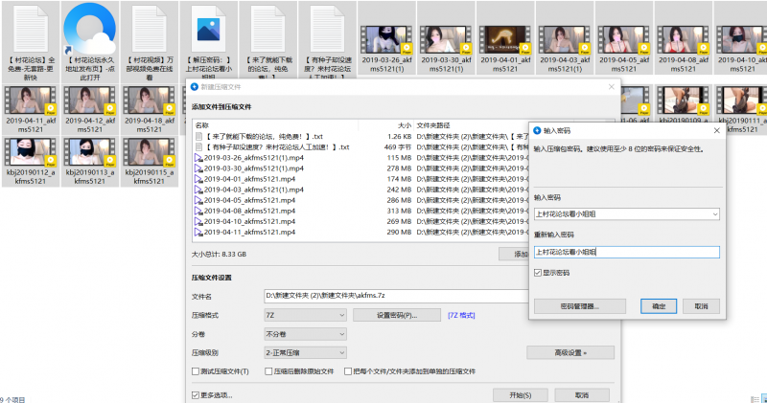
Task: Uncheck 更多选项... checkbox
Action: 196,394
